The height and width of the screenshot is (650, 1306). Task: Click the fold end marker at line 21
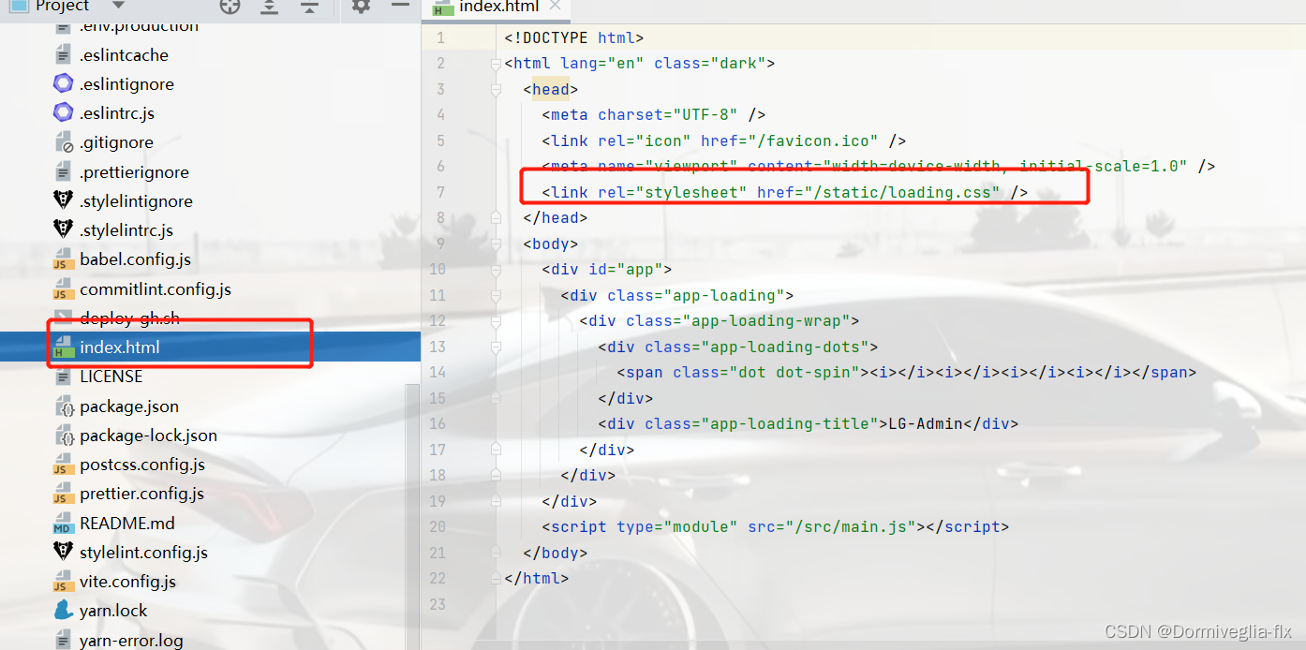(x=497, y=553)
